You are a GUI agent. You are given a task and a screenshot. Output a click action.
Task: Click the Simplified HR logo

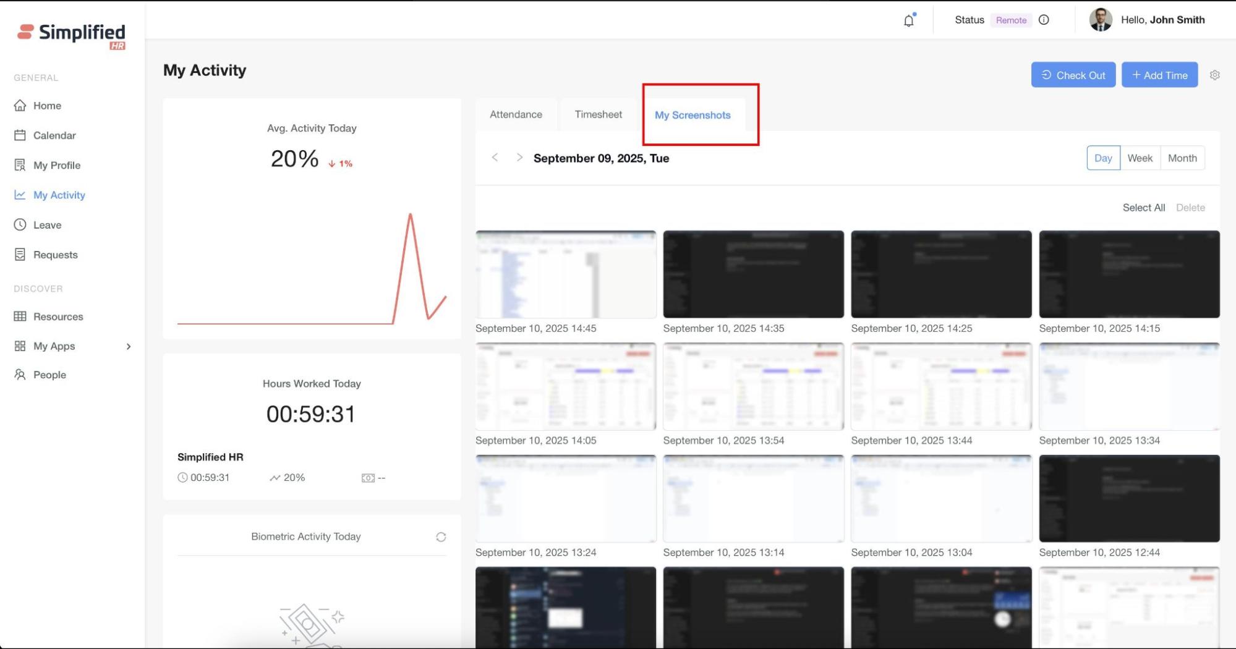(x=71, y=35)
